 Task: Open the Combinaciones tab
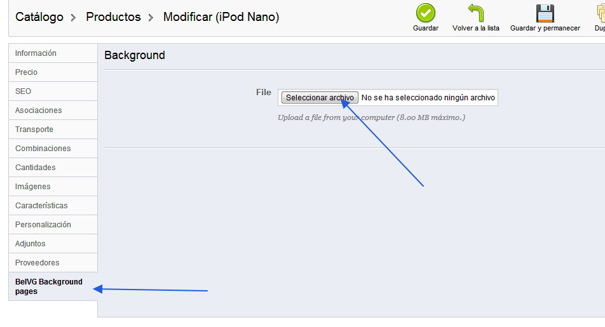point(43,149)
